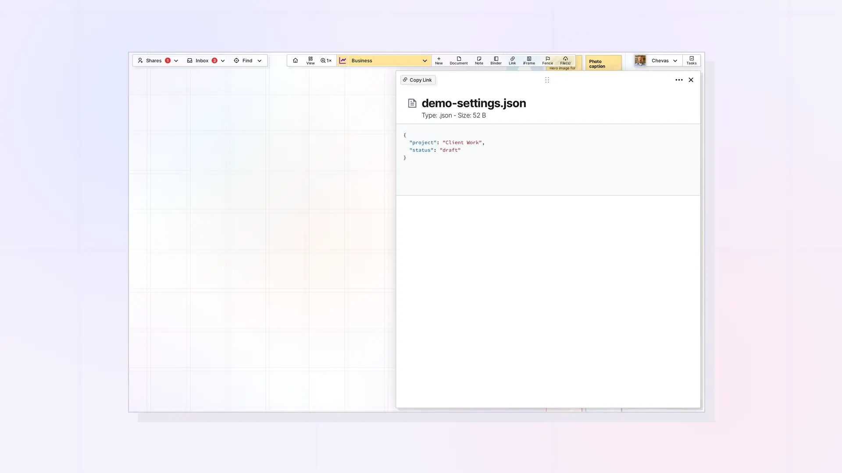Click the "Client Work" value
The height and width of the screenshot is (473, 842).
[x=462, y=142]
